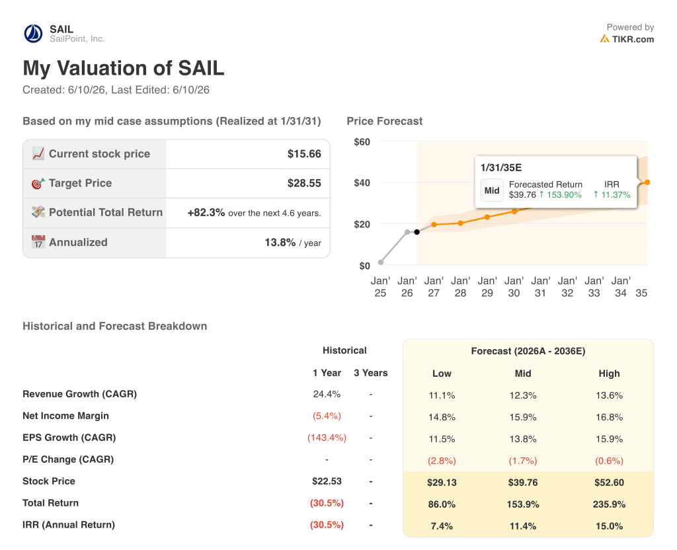The width and height of the screenshot is (677, 550).
Task: Click the gray Jan '26 chart point
Action: (x=407, y=232)
